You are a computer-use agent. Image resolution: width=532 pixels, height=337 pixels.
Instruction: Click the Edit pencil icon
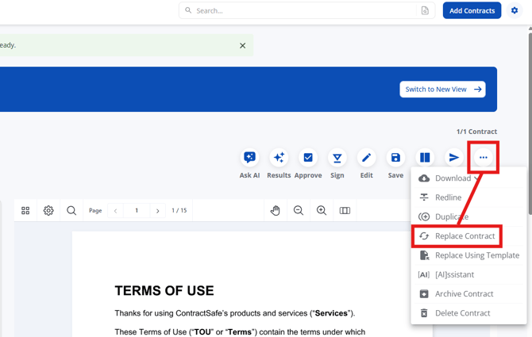[366, 158]
